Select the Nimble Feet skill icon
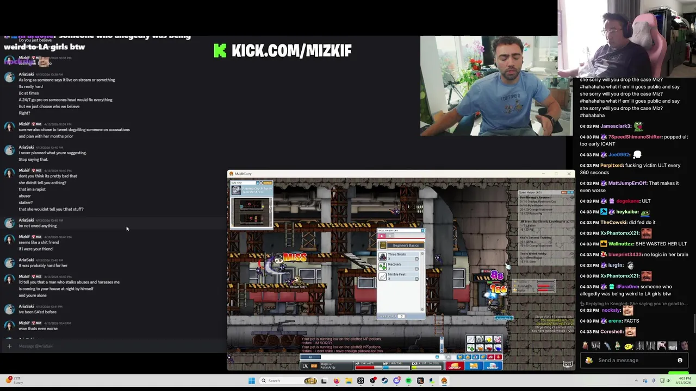This screenshot has height=391, width=696. click(383, 276)
